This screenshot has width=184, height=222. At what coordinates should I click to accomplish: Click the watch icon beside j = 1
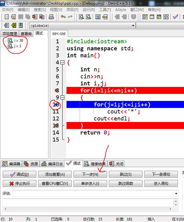[10, 46]
